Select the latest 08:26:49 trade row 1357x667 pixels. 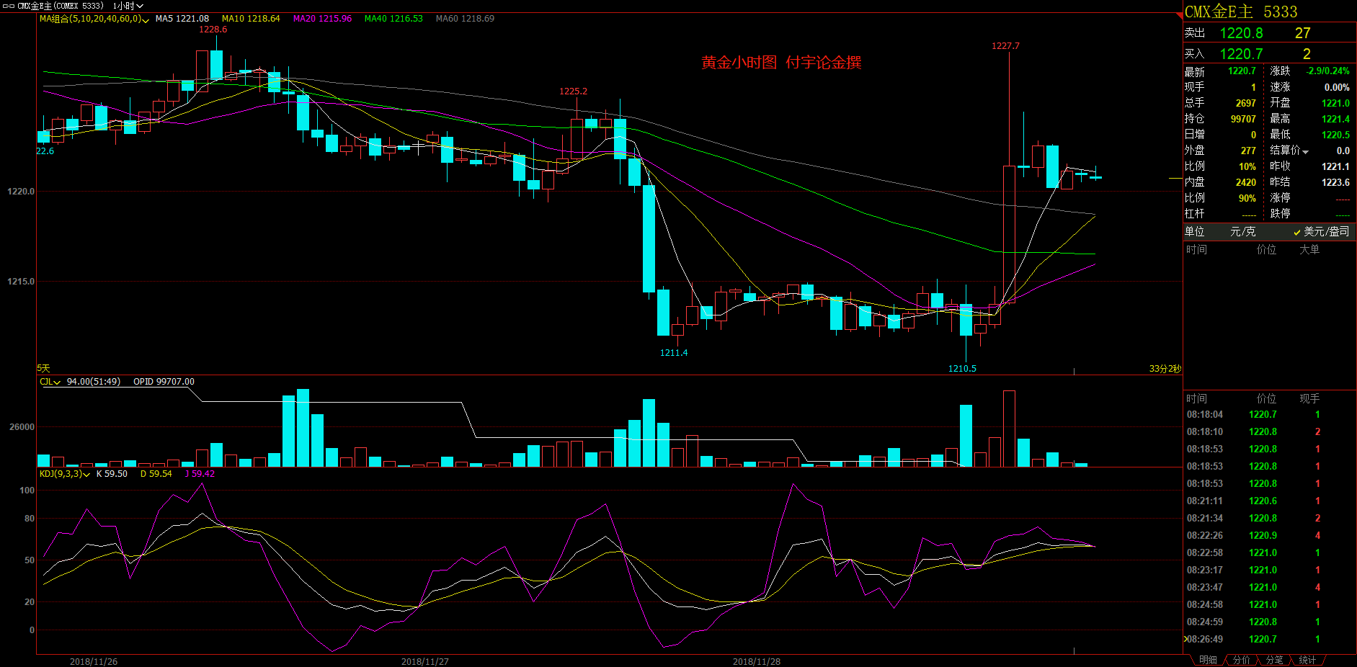click(1270, 640)
